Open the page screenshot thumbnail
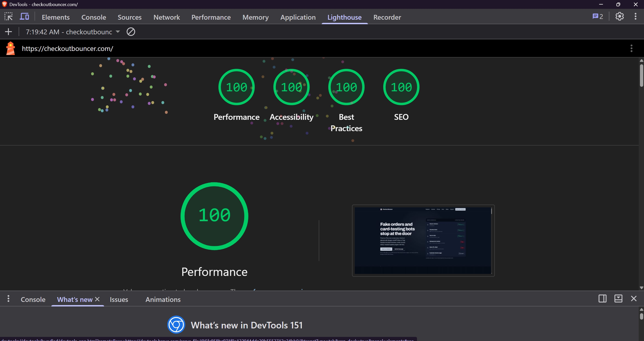Image resolution: width=644 pixels, height=341 pixels. 423,241
